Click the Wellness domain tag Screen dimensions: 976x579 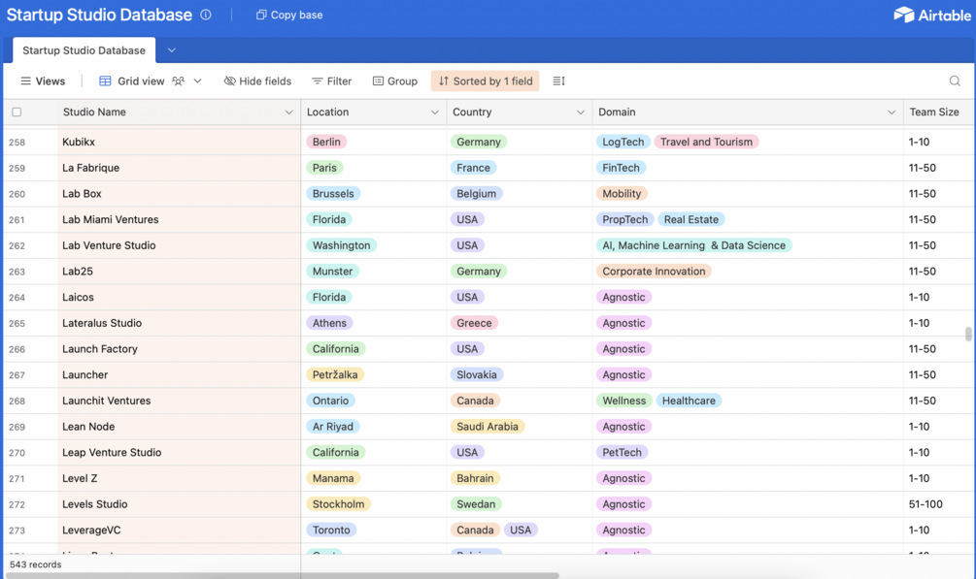coord(623,402)
